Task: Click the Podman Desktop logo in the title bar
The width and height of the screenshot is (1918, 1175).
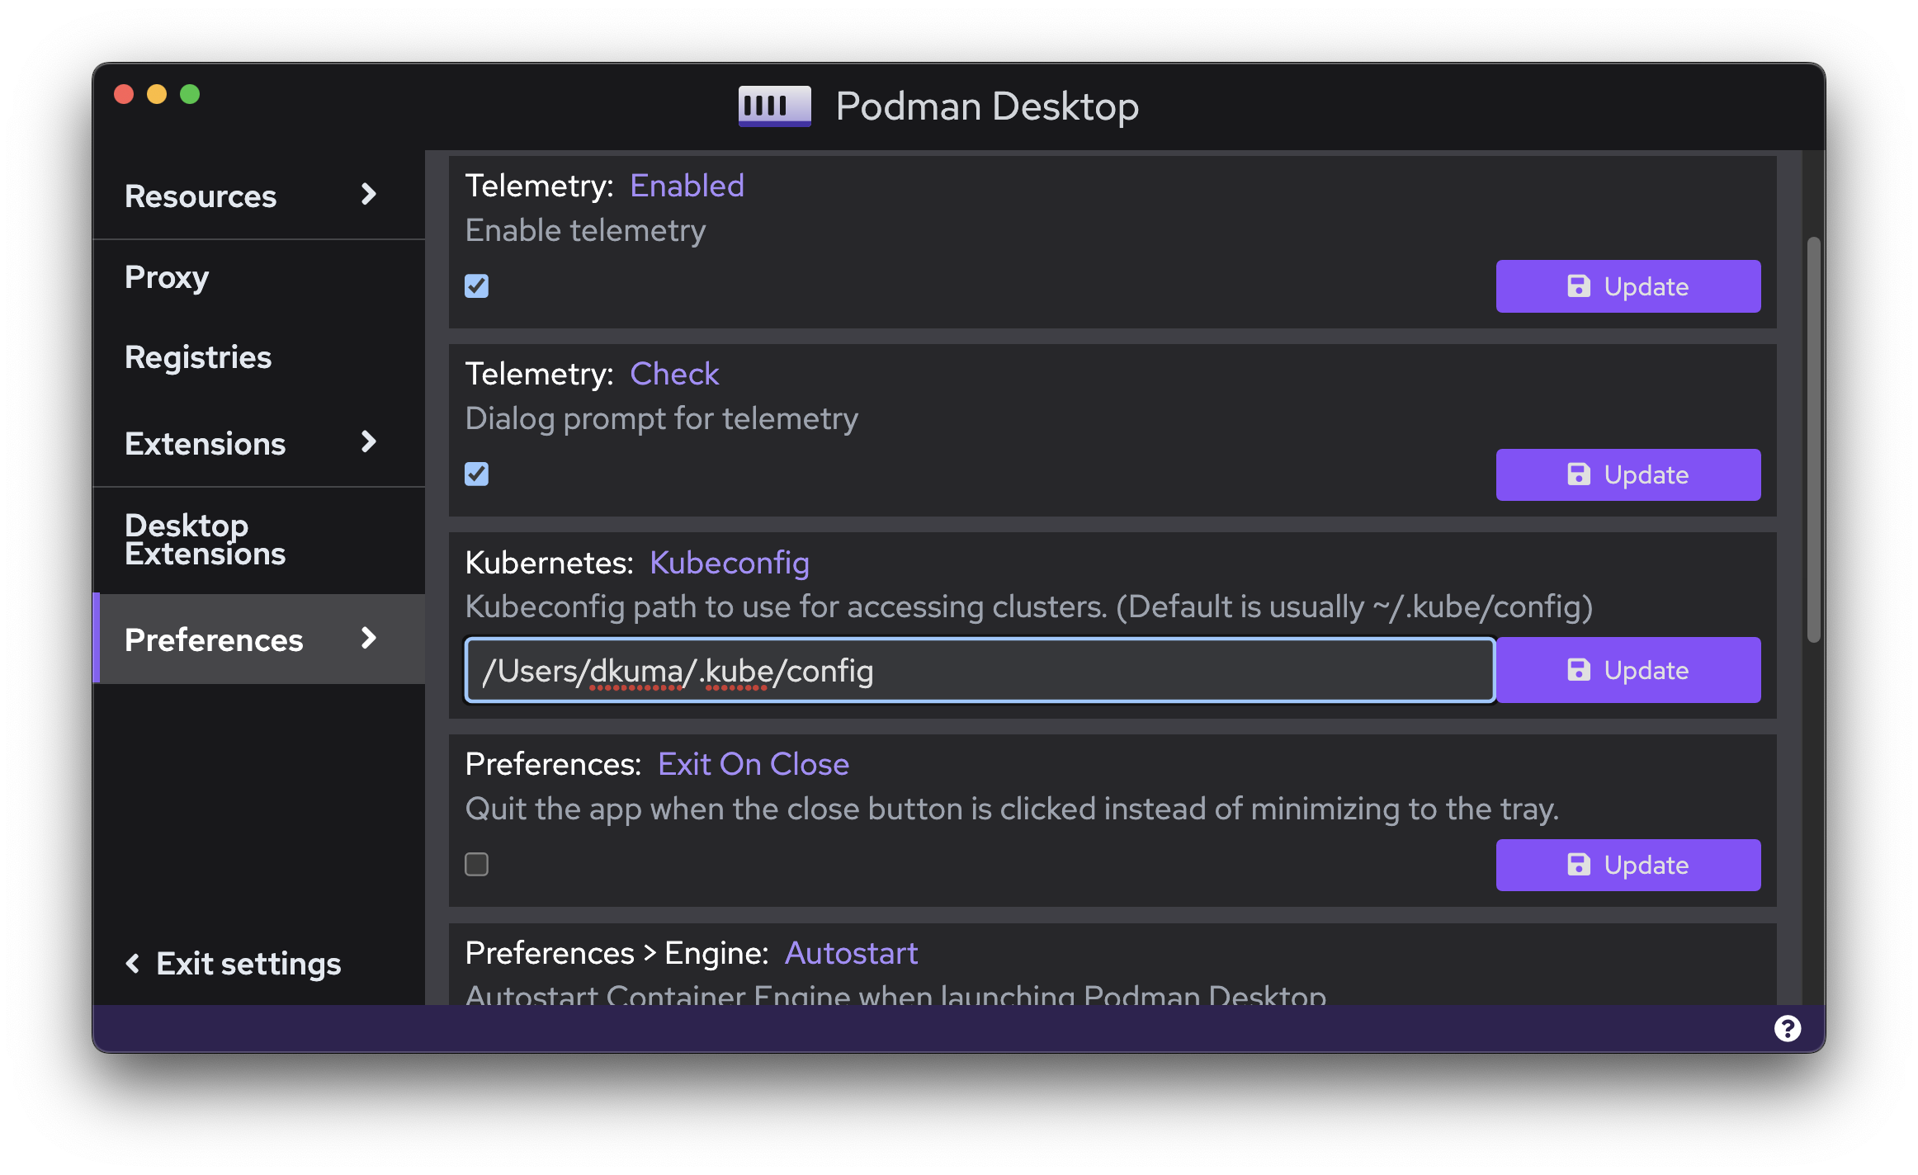Action: click(x=774, y=106)
